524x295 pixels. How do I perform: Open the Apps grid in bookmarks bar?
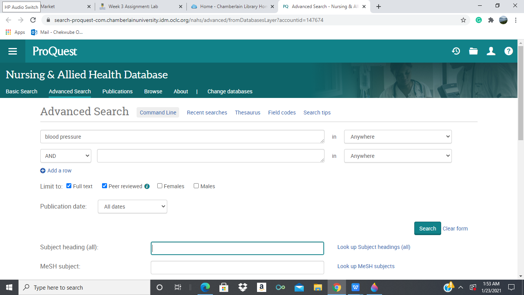click(x=15, y=32)
